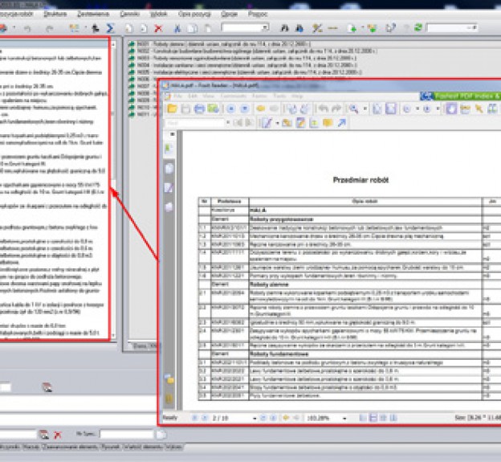Click the input field in main window bottom bar
Image resolution: width=501 pixels, height=462 pixels.
[127, 435]
